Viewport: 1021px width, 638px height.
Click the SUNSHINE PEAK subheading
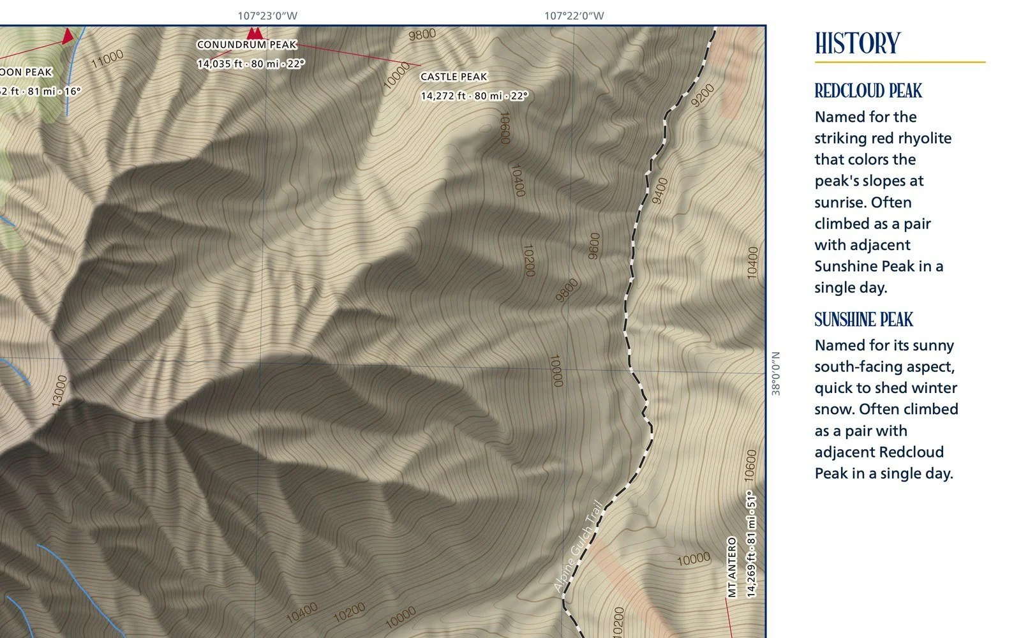tap(863, 320)
